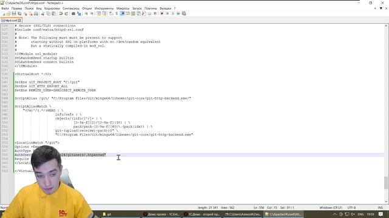
Task: Create a new file with the New icon
Action: click(x=3, y=13)
